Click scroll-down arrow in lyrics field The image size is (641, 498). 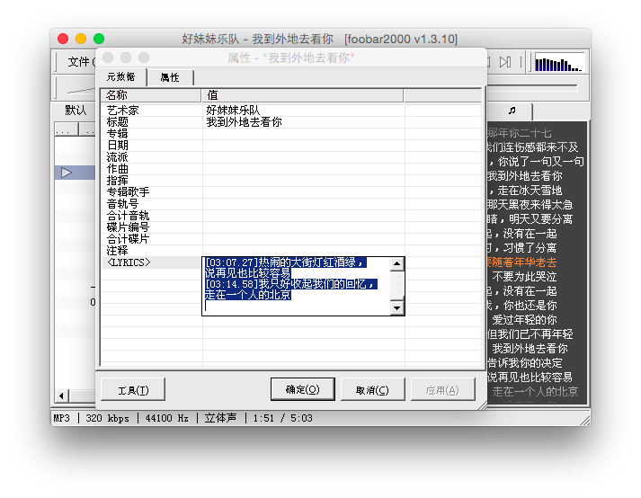tap(396, 307)
